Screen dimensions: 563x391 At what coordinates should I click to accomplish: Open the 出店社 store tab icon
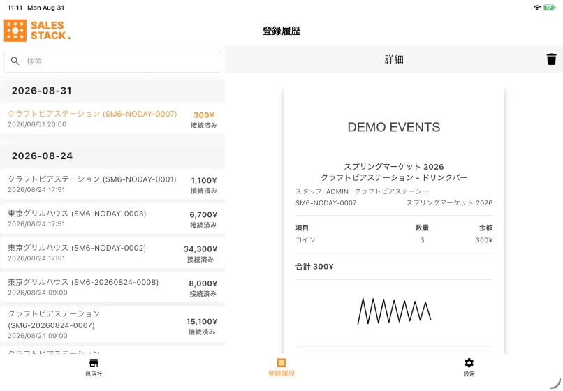coord(94,362)
